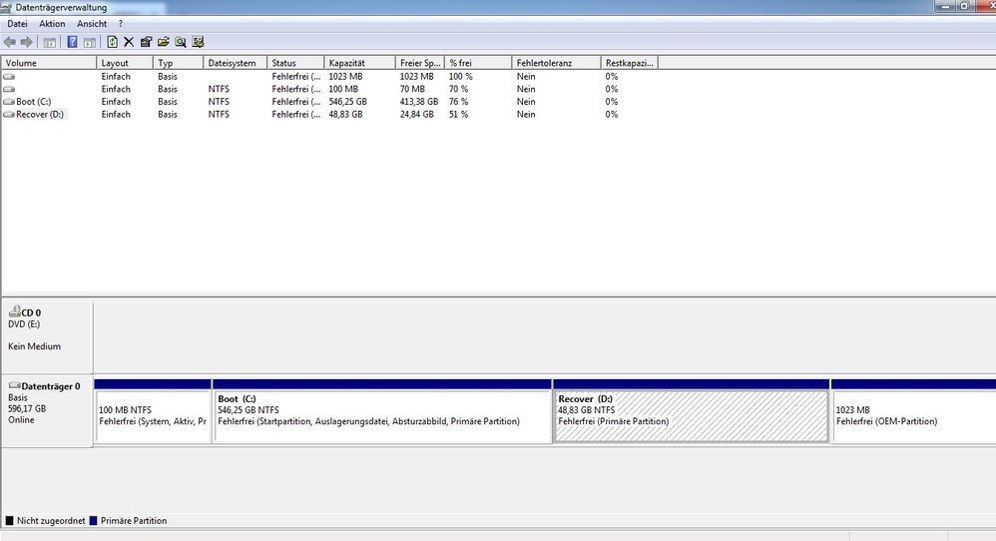This screenshot has width=996, height=541.
Task: Click the refresh icon in toolbar
Action: (112, 42)
